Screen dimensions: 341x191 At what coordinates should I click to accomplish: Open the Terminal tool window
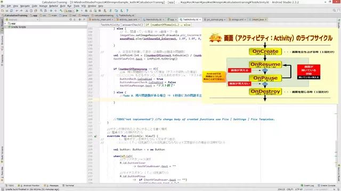[x=68, y=186]
